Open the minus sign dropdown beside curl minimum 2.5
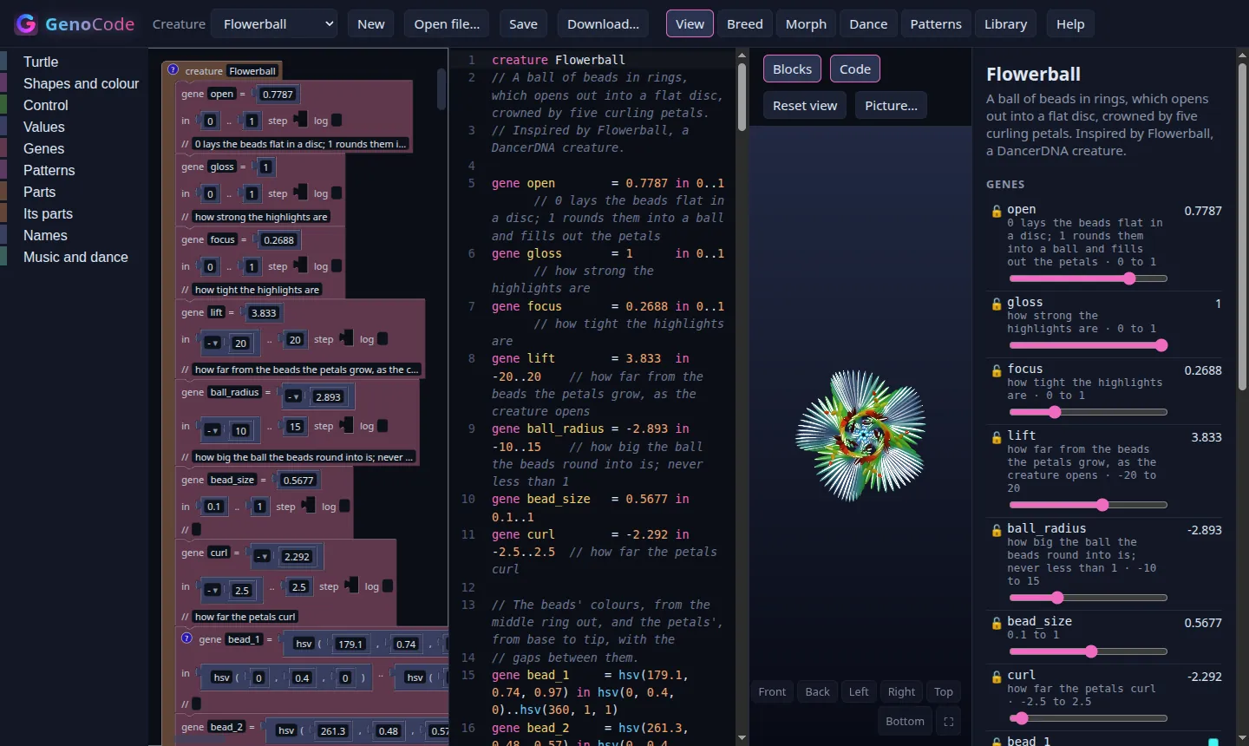This screenshot has height=746, width=1249. point(213,590)
